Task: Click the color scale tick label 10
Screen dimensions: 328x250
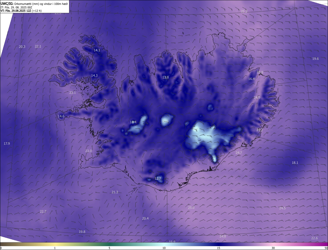Action: coord(164,248)
